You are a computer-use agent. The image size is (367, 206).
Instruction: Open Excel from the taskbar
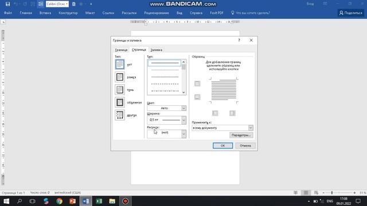click(x=99, y=201)
